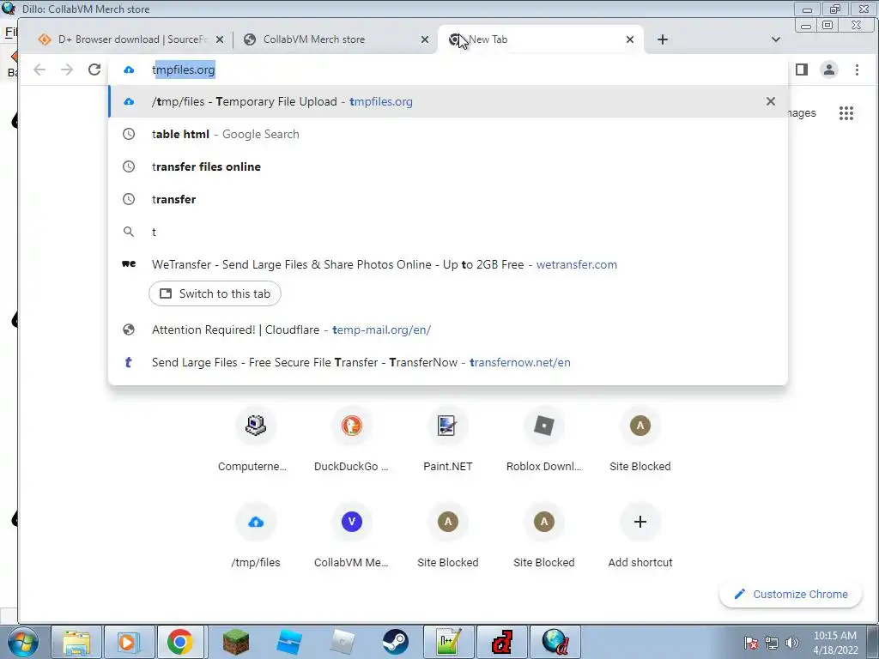Open Windows Explorer from the taskbar
Image resolution: width=879 pixels, height=659 pixels.
coord(76,642)
